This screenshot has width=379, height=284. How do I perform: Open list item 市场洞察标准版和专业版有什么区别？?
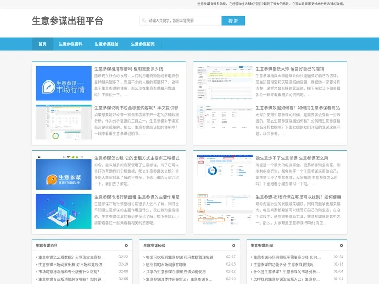(71, 272)
